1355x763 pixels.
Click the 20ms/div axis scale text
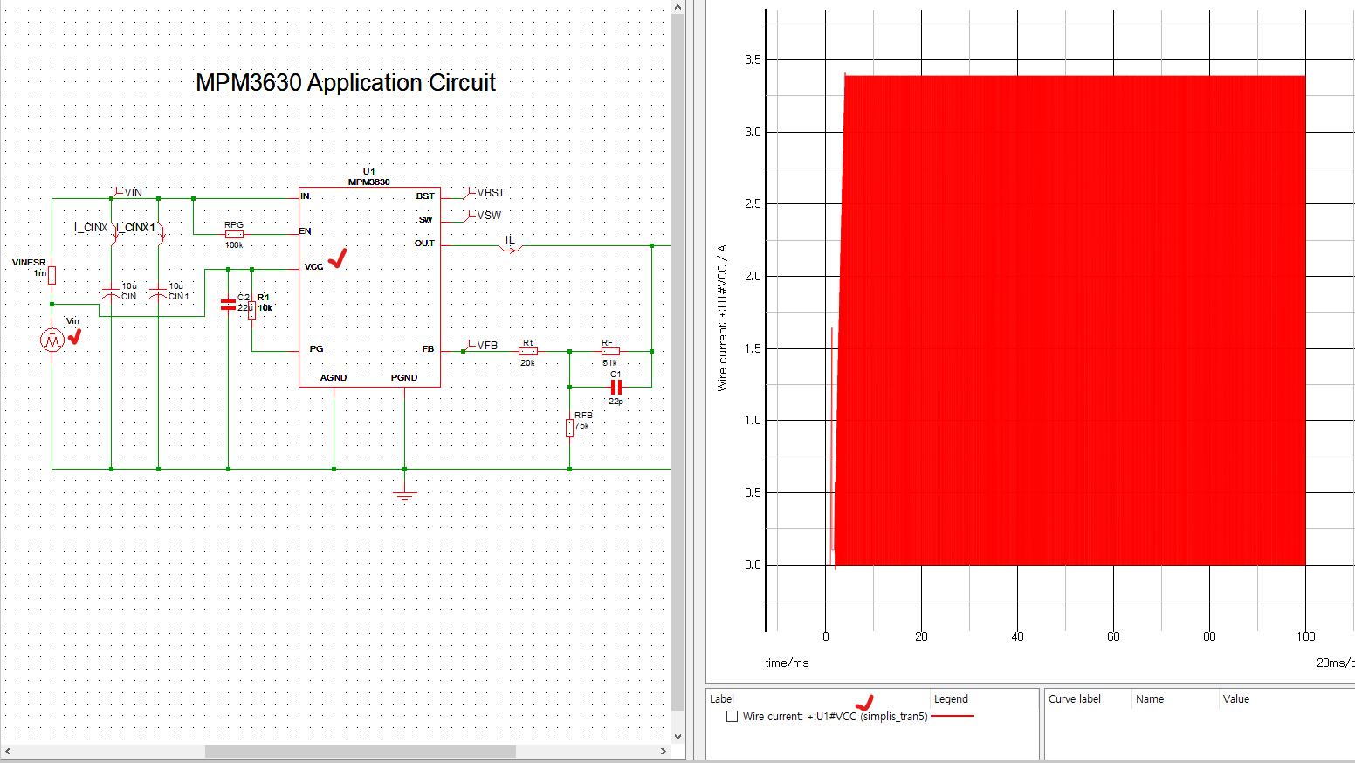tap(1335, 663)
